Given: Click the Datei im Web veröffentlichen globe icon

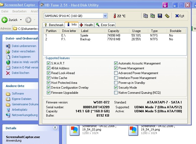Looking at the screenshot, I should click(x=8, y=62).
